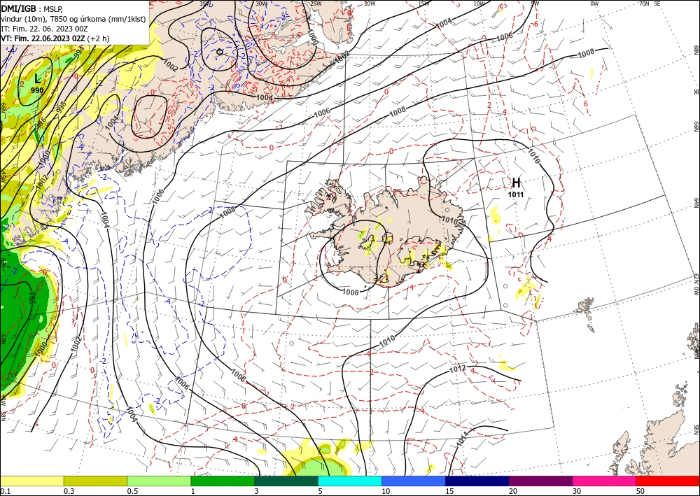This screenshot has height=496, width=700.
Task: Click the '1011' high pressure value
Action: pyautogui.click(x=516, y=194)
